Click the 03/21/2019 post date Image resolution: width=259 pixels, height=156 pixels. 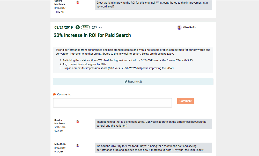pyautogui.click(x=64, y=28)
